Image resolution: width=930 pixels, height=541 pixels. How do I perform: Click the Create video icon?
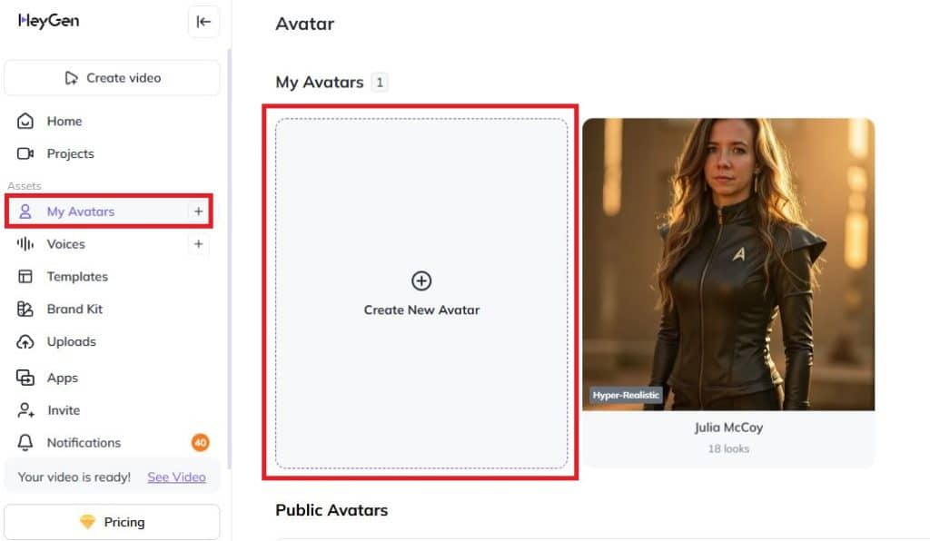pyautogui.click(x=71, y=78)
